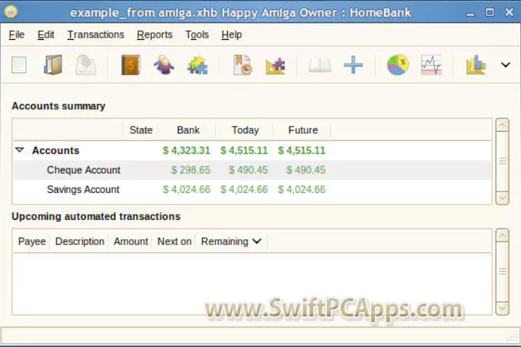Open Accounts via the brown ledger icon

tap(130, 65)
